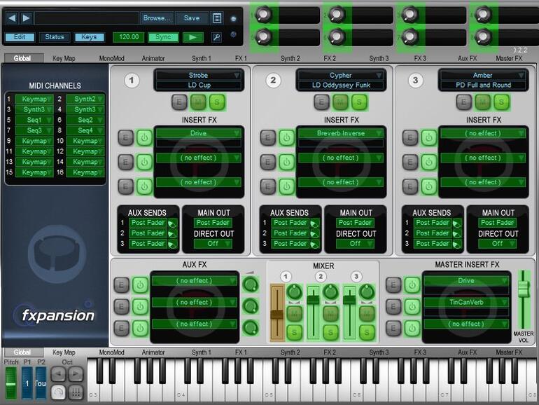Screen dimensions: 539x405
Task: Turn first Aux FX return level knob
Action: (x=251, y=284)
